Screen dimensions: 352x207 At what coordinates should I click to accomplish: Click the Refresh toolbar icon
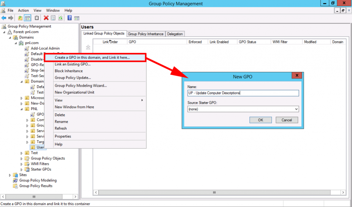[x=60, y=18]
